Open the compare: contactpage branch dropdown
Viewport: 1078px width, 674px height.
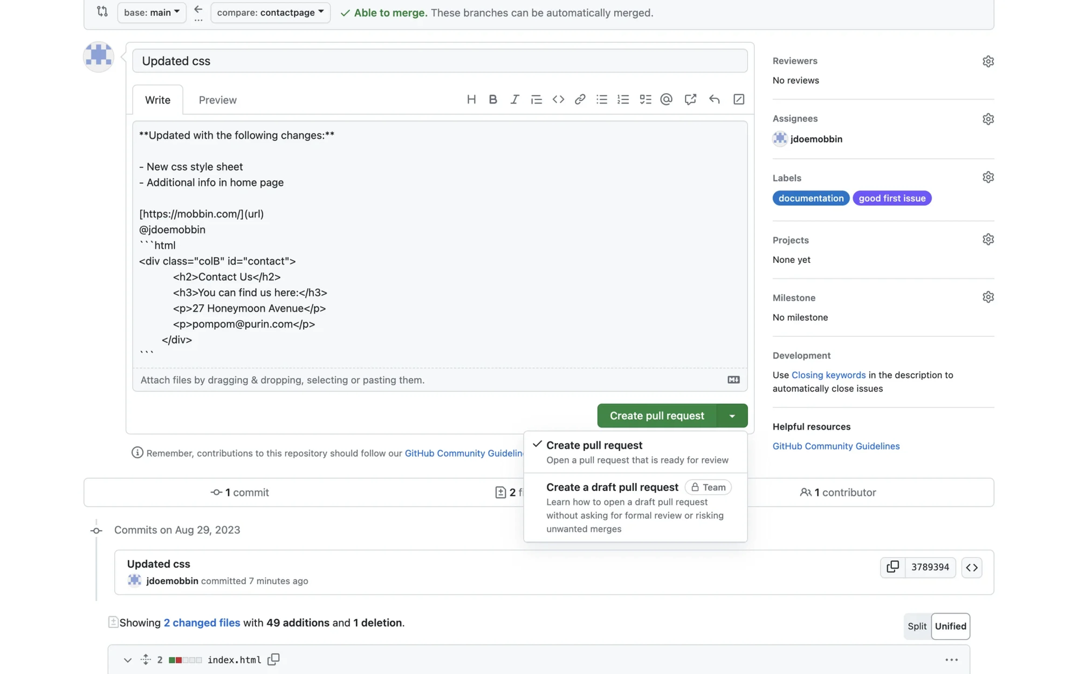(x=270, y=12)
